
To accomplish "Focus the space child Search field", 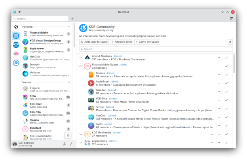I will [156, 49].
